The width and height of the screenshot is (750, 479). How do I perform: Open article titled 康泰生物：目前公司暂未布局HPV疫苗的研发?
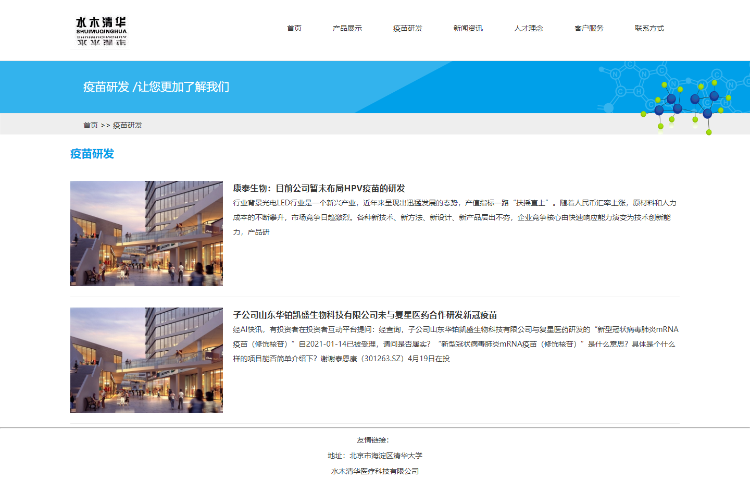[319, 188]
